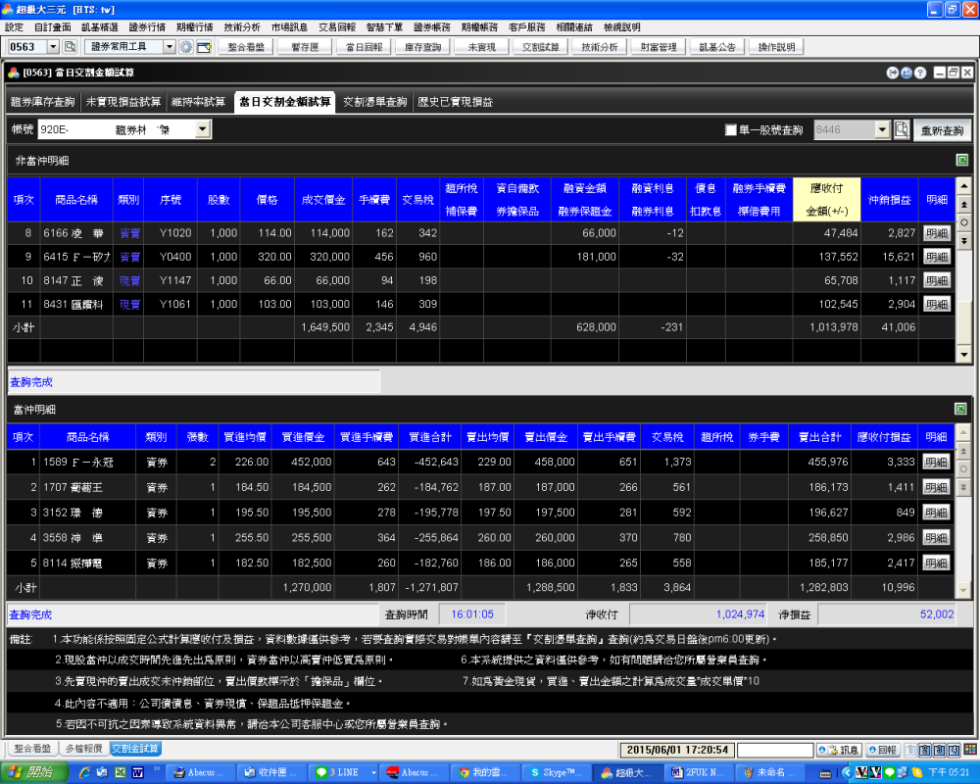Click the 重新查詢 button

[x=943, y=130]
